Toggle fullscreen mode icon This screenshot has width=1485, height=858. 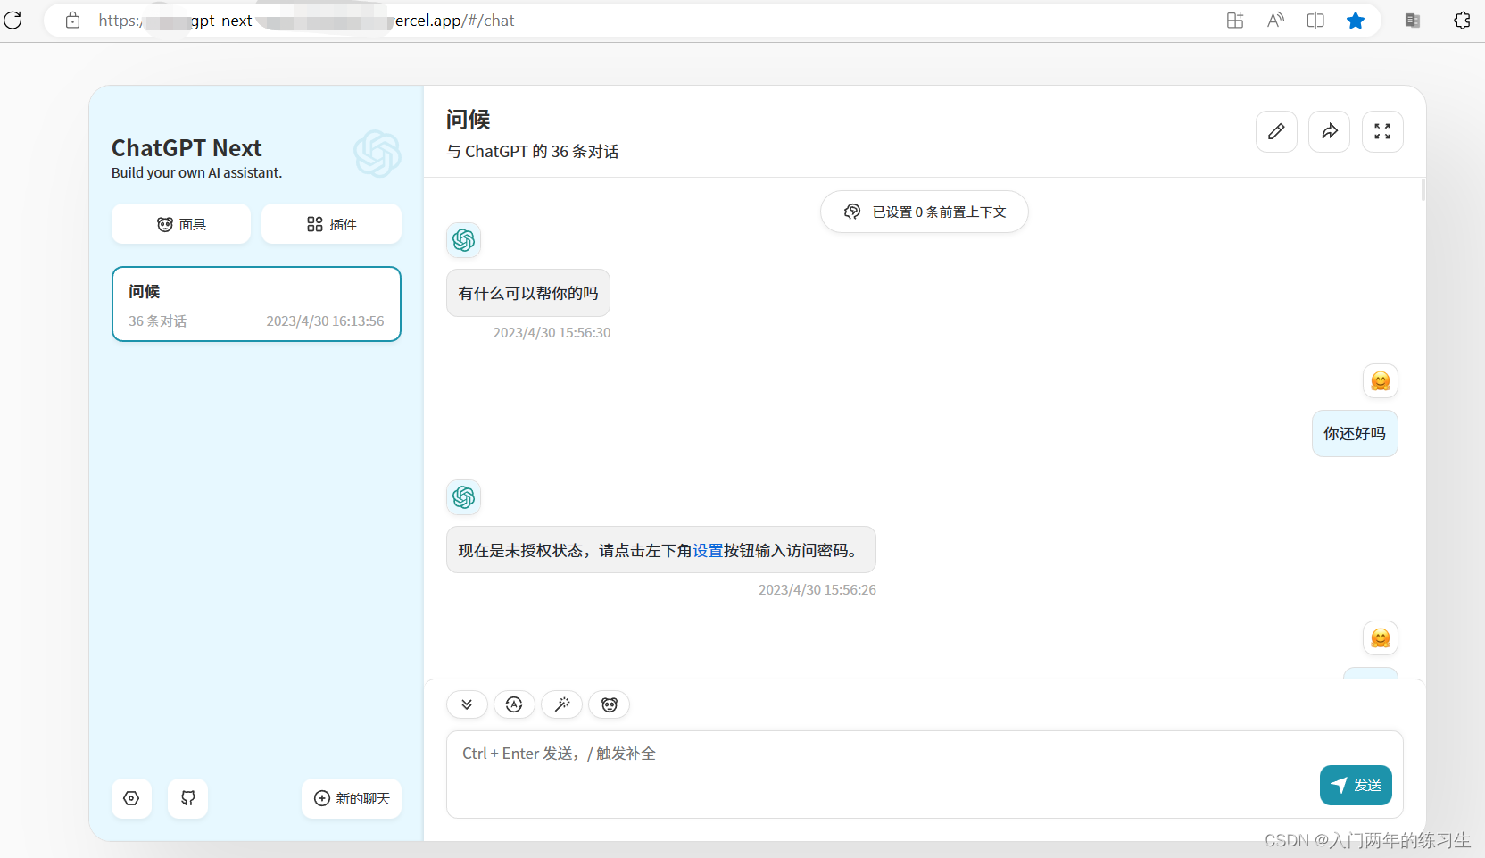point(1382,132)
